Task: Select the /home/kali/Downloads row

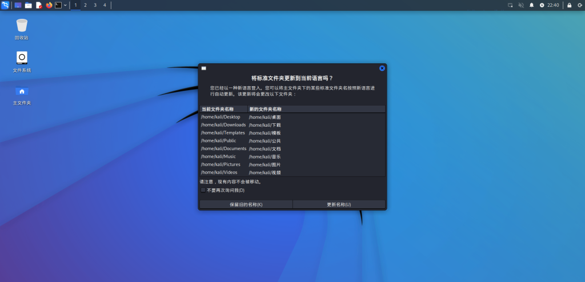Action: click(x=292, y=125)
